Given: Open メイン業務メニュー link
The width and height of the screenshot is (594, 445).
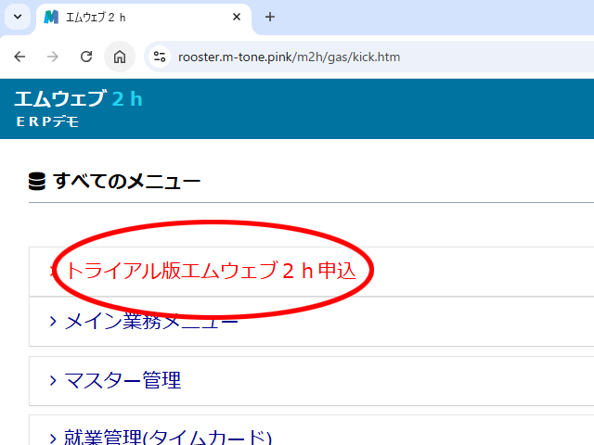Looking at the screenshot, I should 151,322.
